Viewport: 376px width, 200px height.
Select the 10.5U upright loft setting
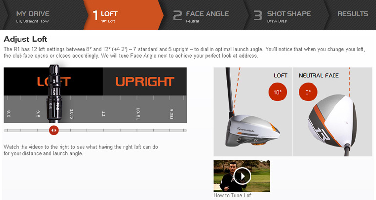[x=138, y=114]
